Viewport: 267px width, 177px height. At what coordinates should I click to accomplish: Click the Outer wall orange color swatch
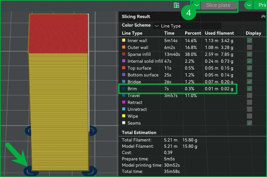[124, 47]
